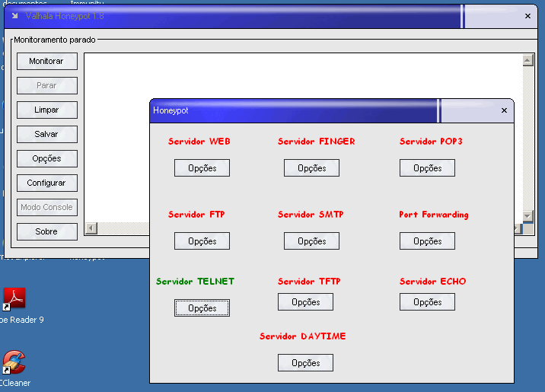Click the Servidor SMTP label
This screenshot has height=392, width=545.
[x=311, y=215]
